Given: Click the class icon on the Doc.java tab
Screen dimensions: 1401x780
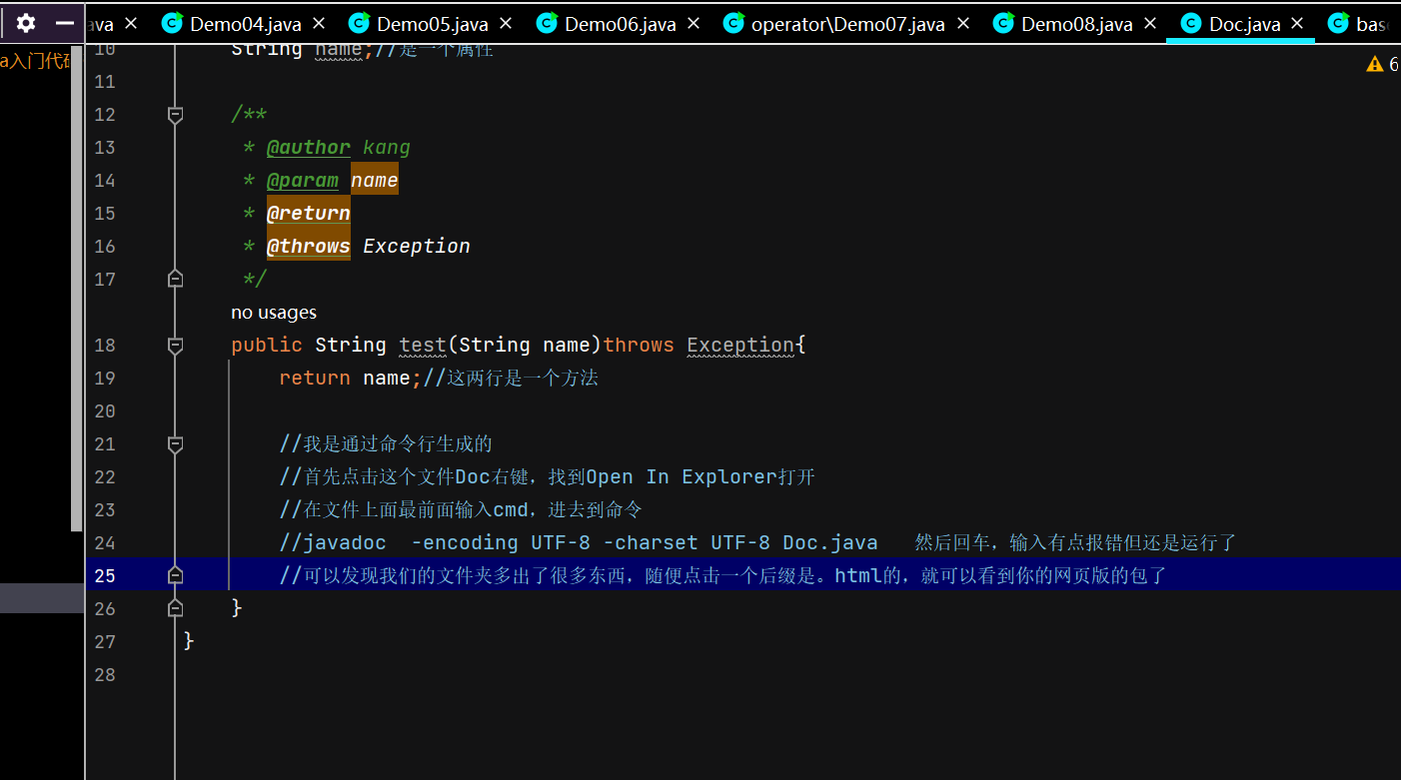Looking at the screenshot, I should pos(1190,23).
